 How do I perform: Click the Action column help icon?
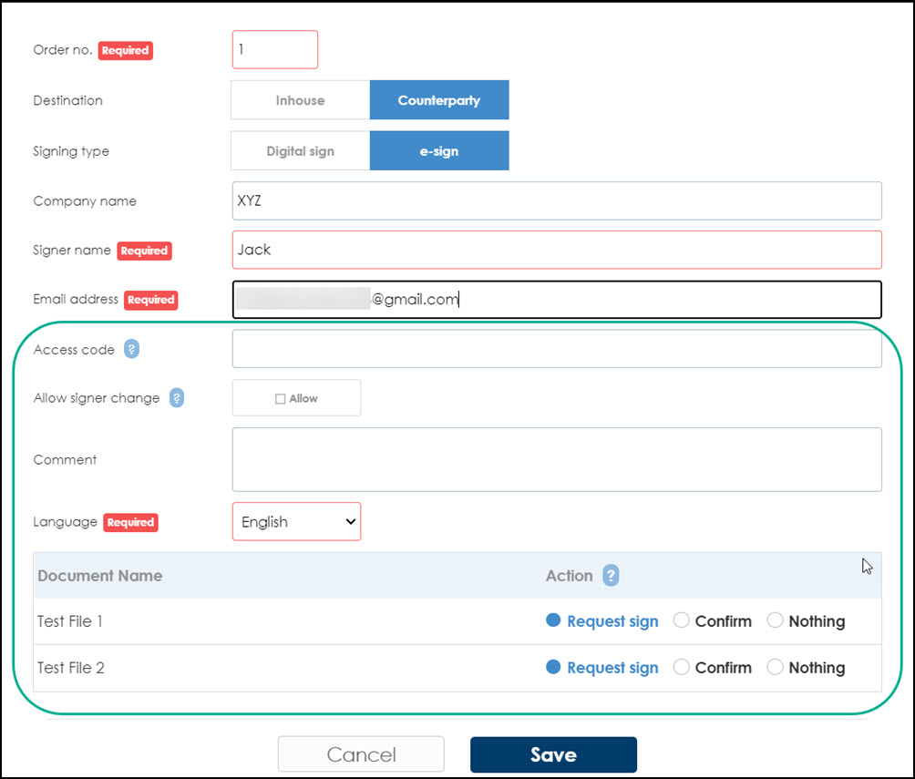point(611,576)
